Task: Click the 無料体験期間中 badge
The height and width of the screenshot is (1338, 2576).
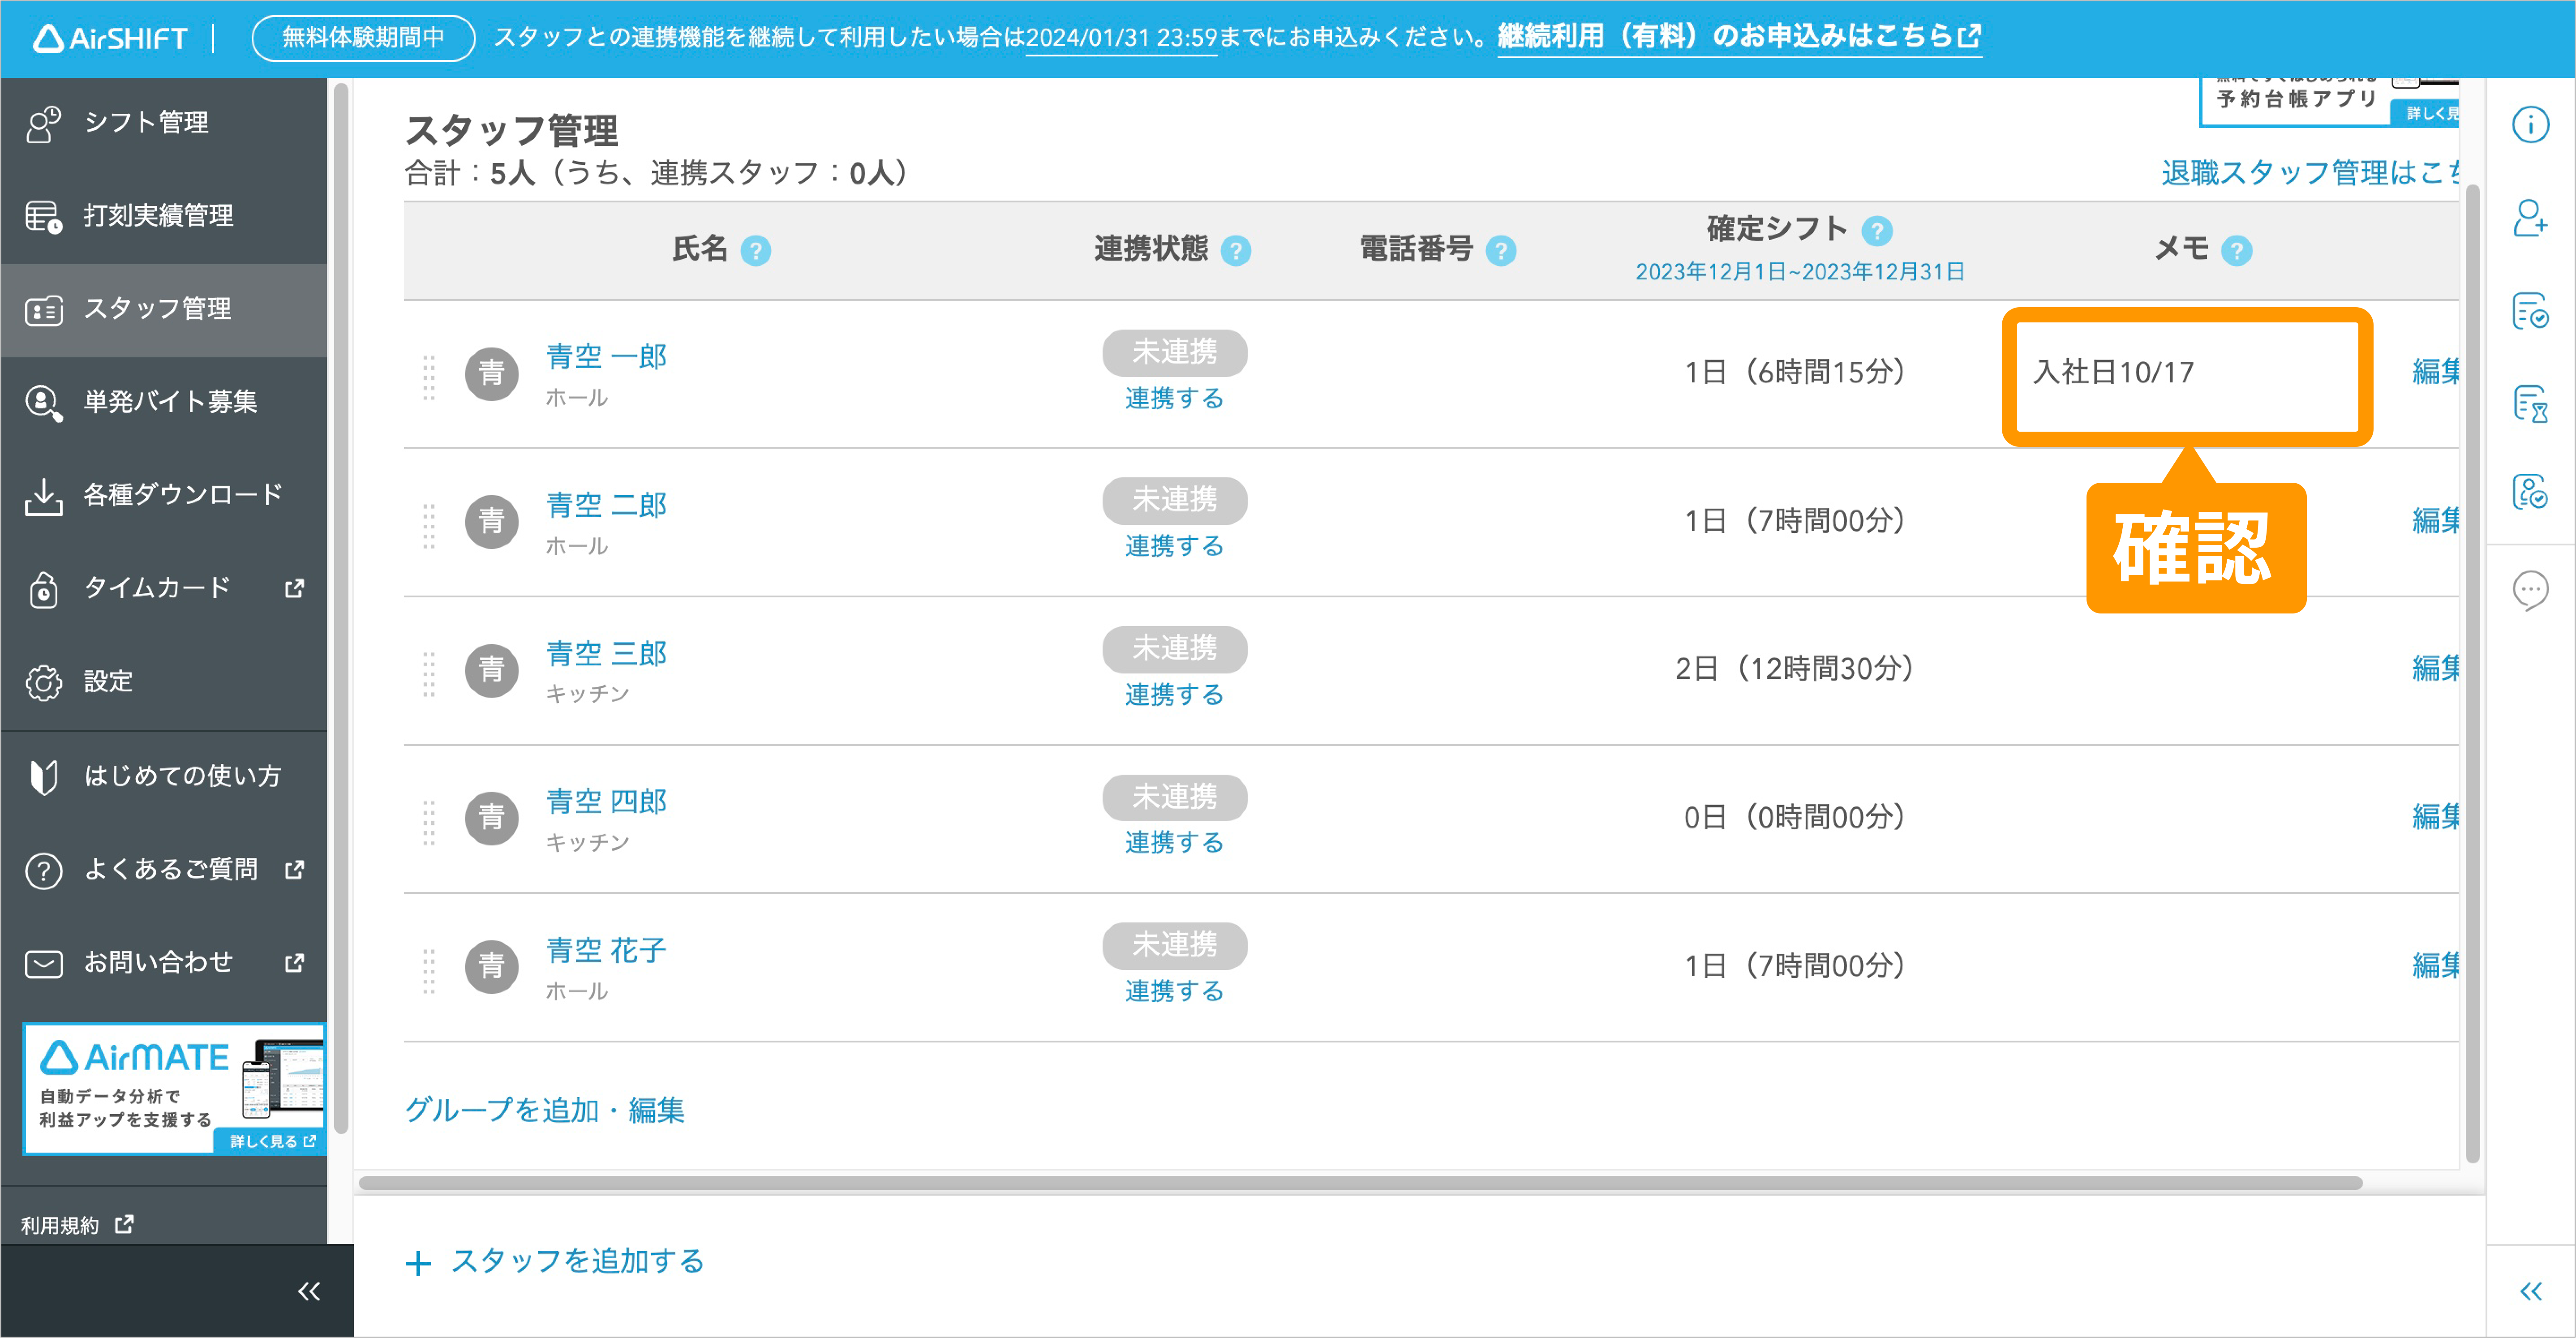Action: point(363,38)
